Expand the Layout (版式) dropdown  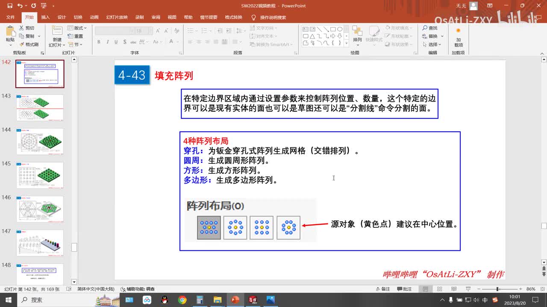pyautogui.click(x=77, y=28)
